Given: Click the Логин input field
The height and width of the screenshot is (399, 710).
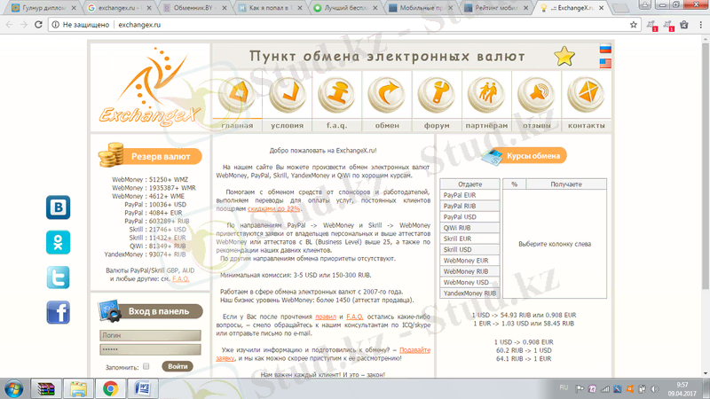Looking at the screenshot, I should [150, 335].
